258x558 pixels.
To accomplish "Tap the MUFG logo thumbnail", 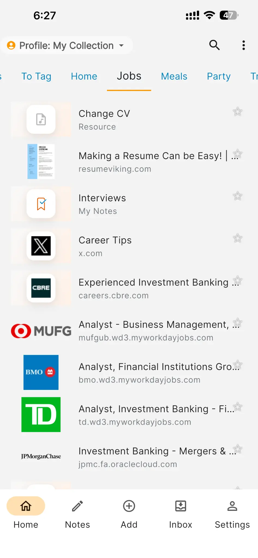I will [x=41, y=331].
